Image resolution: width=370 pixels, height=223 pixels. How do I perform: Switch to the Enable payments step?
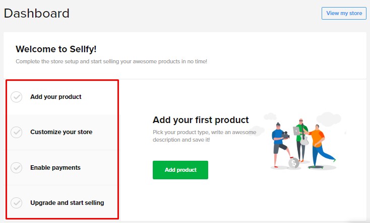pyautogui.click(x=55, y=168)
